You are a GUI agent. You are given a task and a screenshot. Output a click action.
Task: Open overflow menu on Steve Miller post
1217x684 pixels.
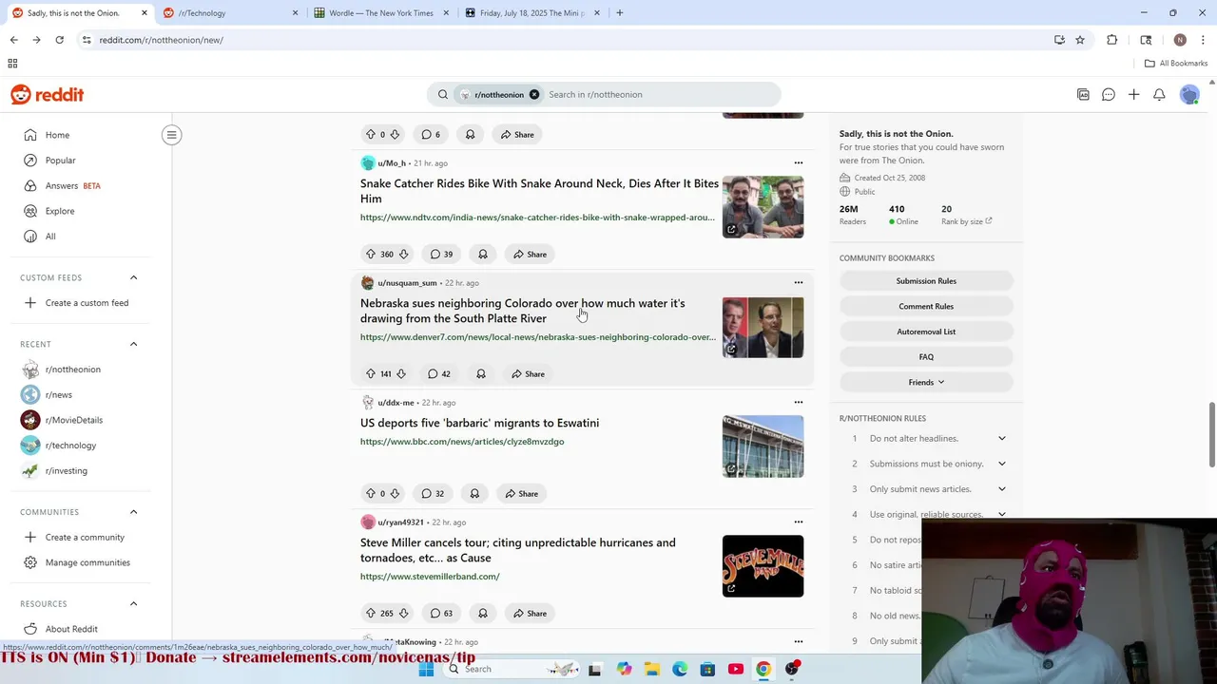click(x=799, y=522)
